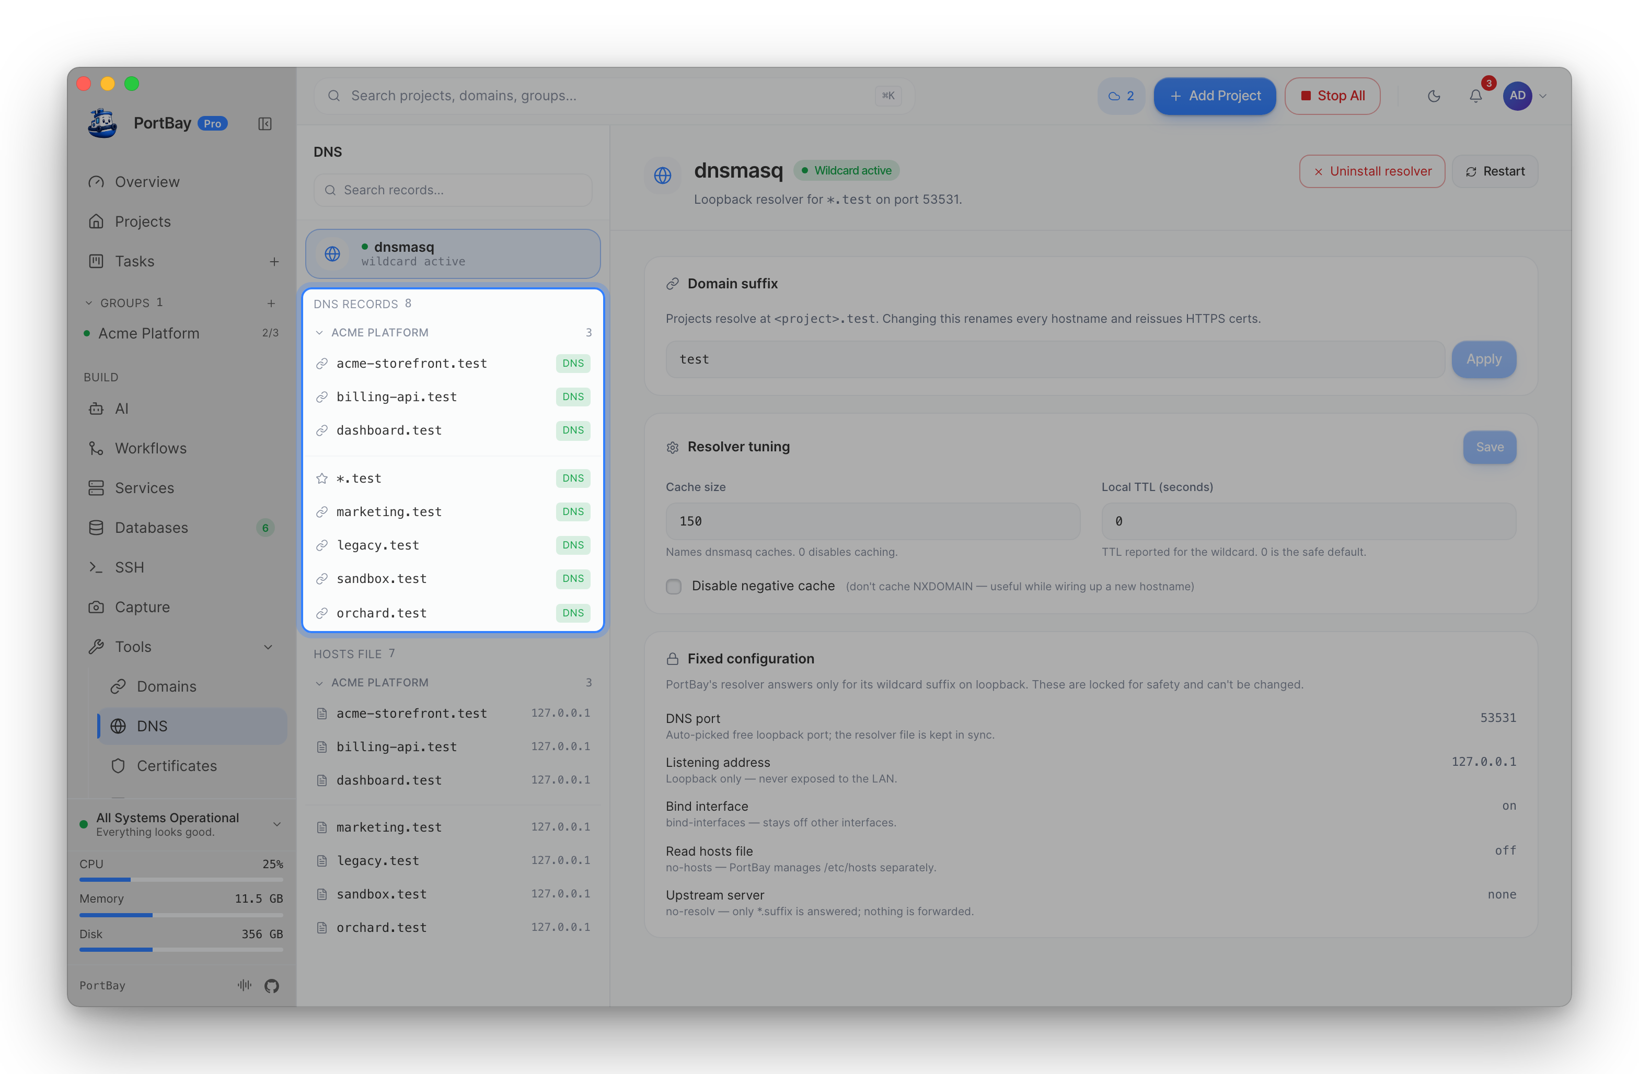This screenshot has width=1639, height=1074.
Task: Click the Memory usage bar
Action: pyautogui.click(x=181, y=915)
